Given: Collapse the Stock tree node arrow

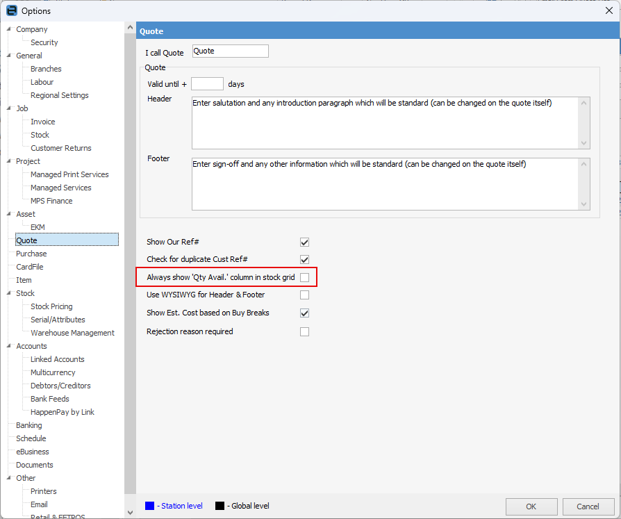Looking at the screenshot, I should click(8, 293).
